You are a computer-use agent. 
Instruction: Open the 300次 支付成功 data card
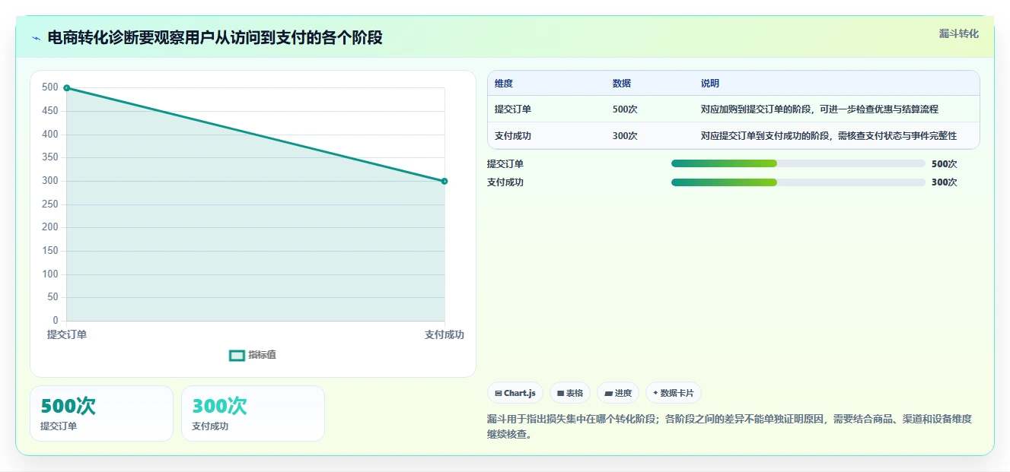click(253, 413)
